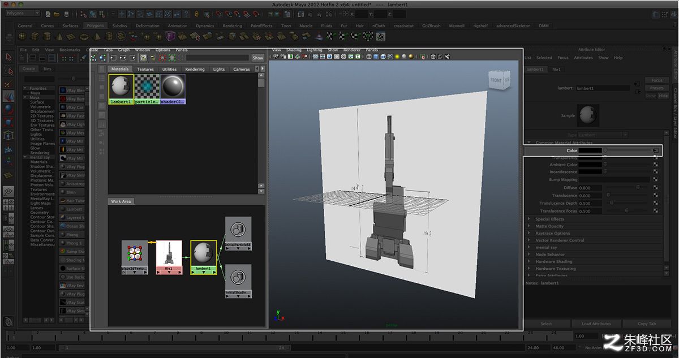
Task: Click the Color attribute slider
Action: pyautogui.click(x=627, y=151)
